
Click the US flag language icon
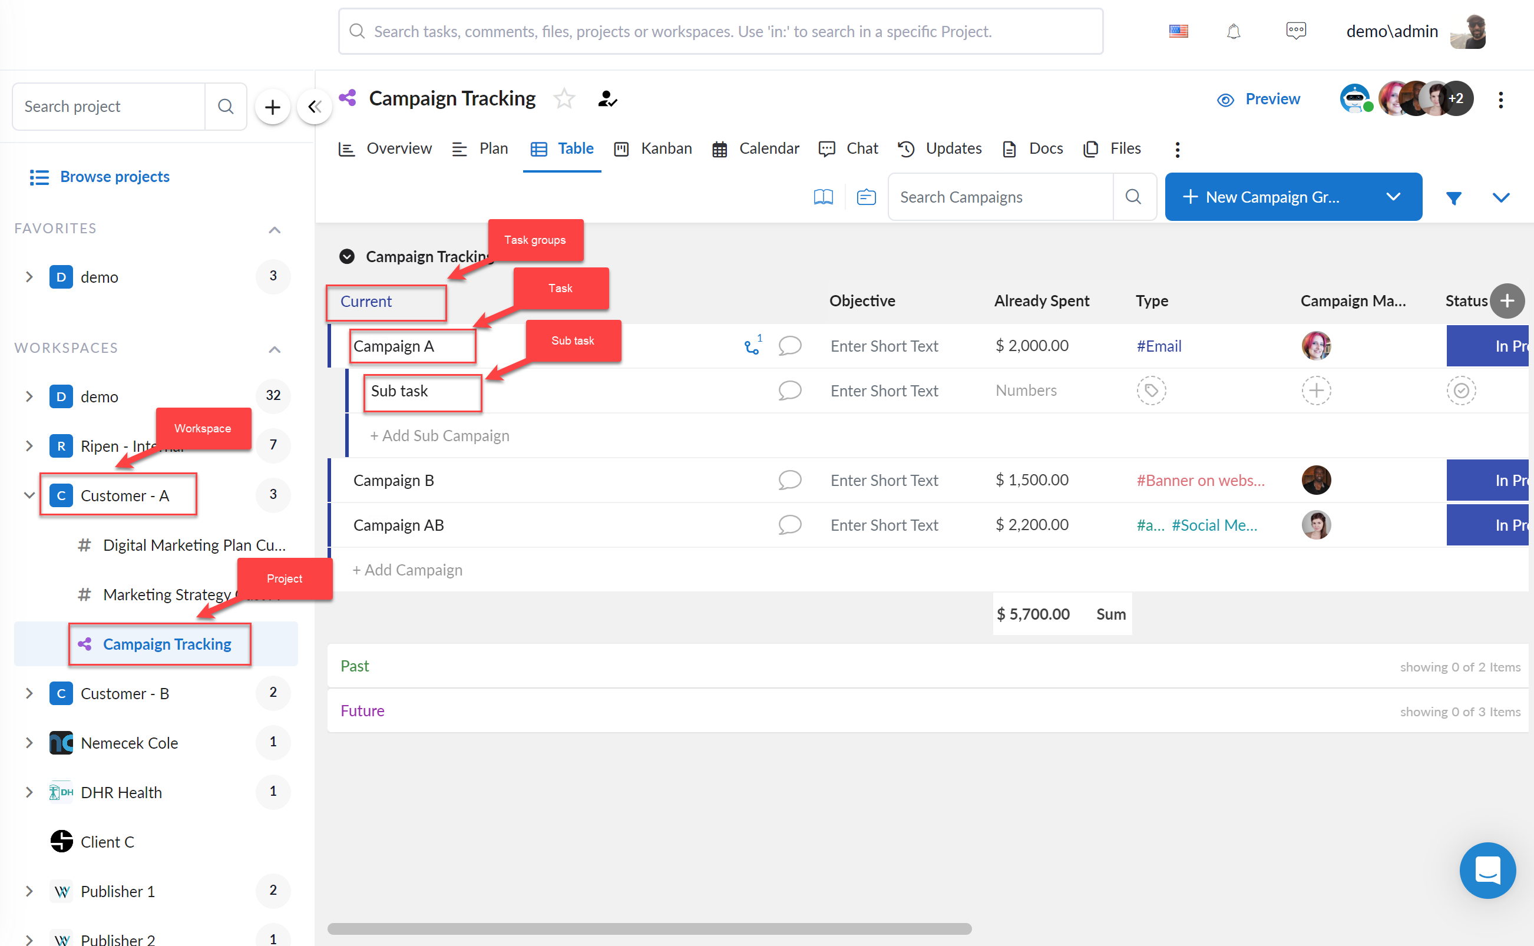tap(1179, 31)
